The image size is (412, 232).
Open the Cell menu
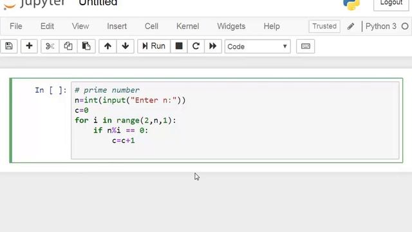click(x=151, y=26)
